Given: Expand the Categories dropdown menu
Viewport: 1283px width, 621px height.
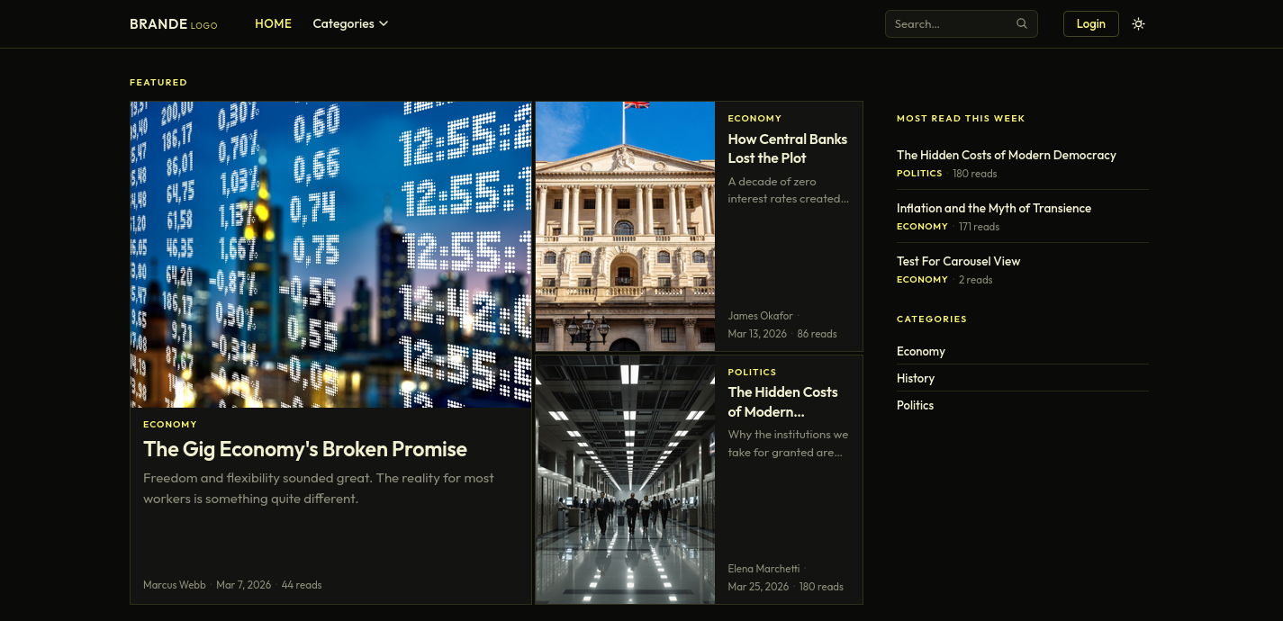Looking at the screenshot, I should coord(350,24).
